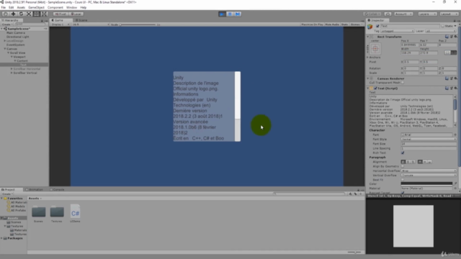Switch to the Animation tab
The image size is (461, 259).
(x=35, y=190)
